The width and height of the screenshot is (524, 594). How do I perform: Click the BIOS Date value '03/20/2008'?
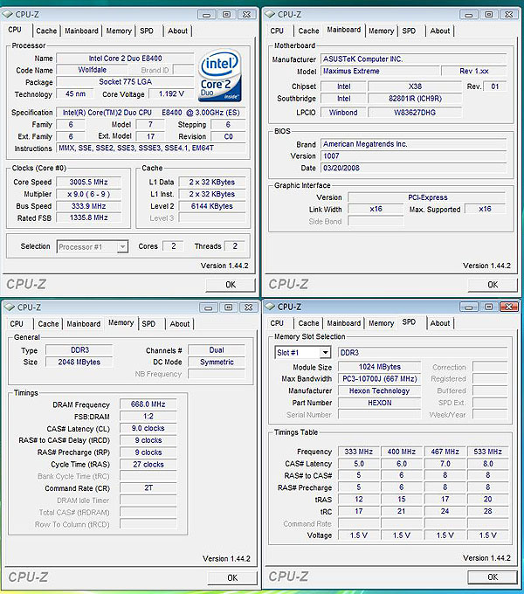coord(413,169)
